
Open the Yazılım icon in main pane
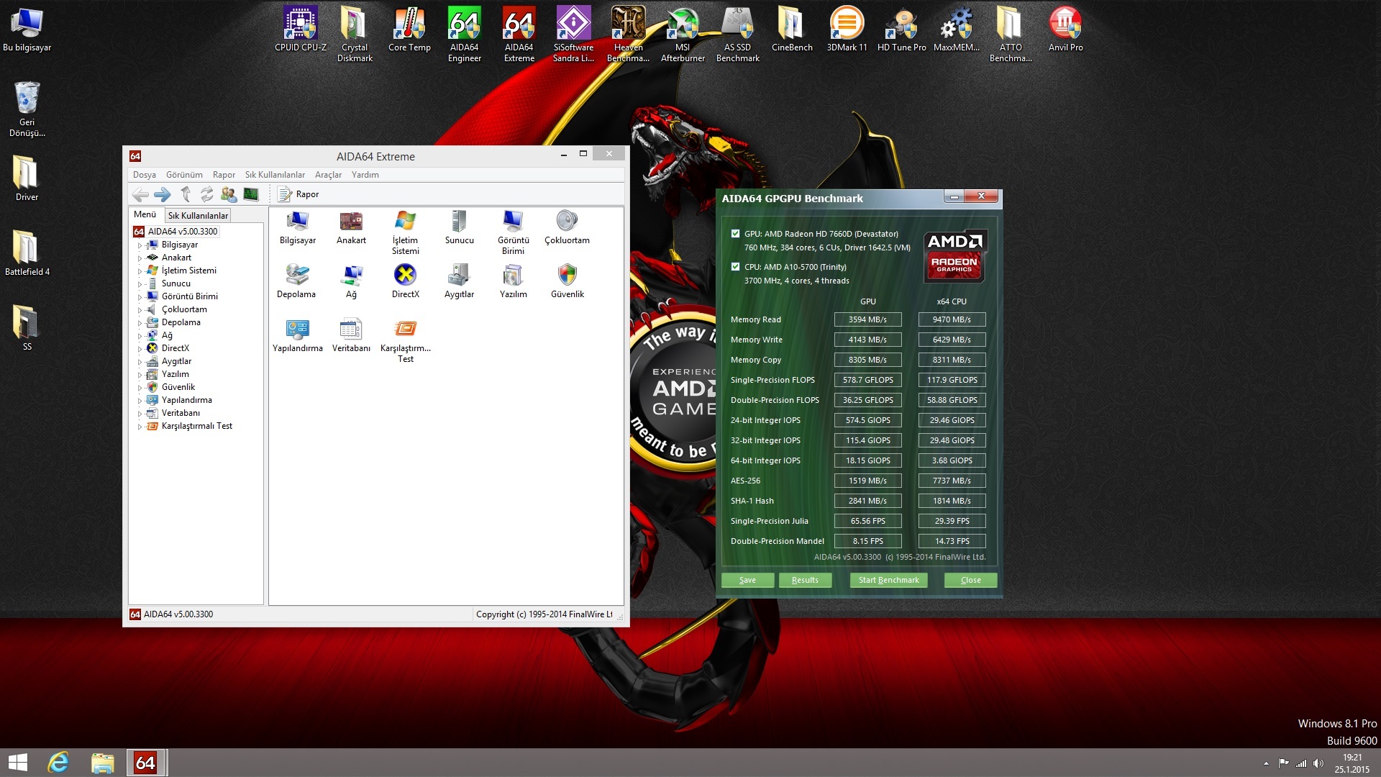click(x=514, y=281)
